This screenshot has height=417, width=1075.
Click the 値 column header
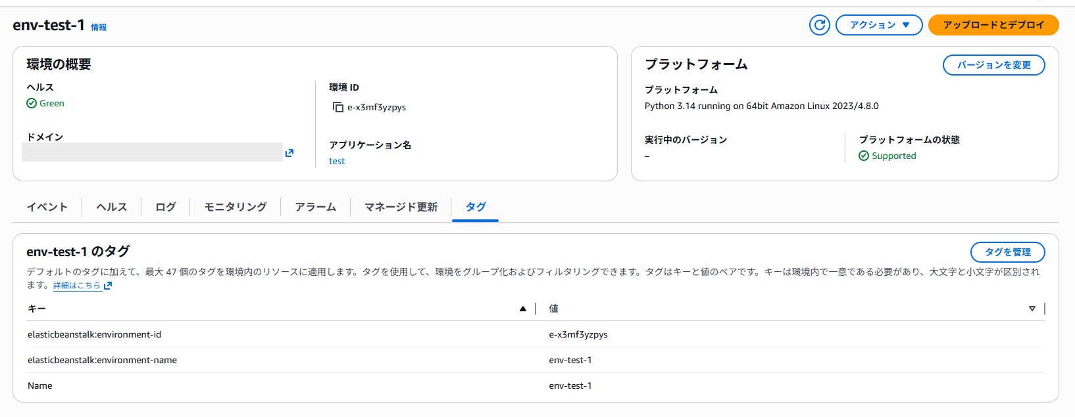click(554, 309)
